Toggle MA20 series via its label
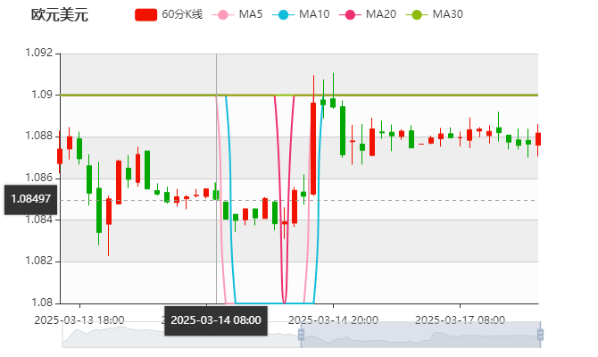This screenshot has height=357, width=598. 381,15
